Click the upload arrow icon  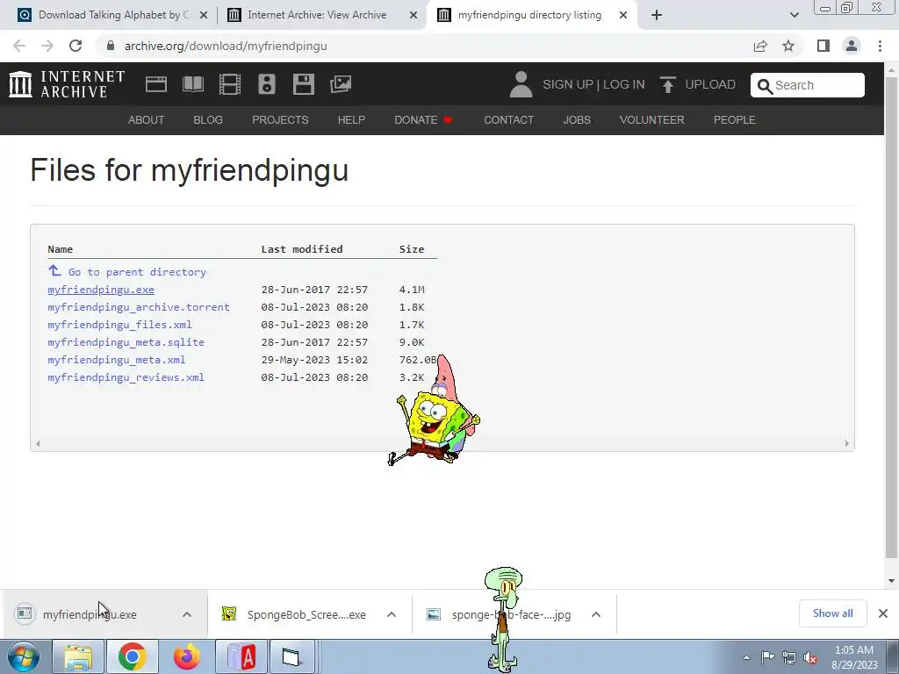coord(667,84)
